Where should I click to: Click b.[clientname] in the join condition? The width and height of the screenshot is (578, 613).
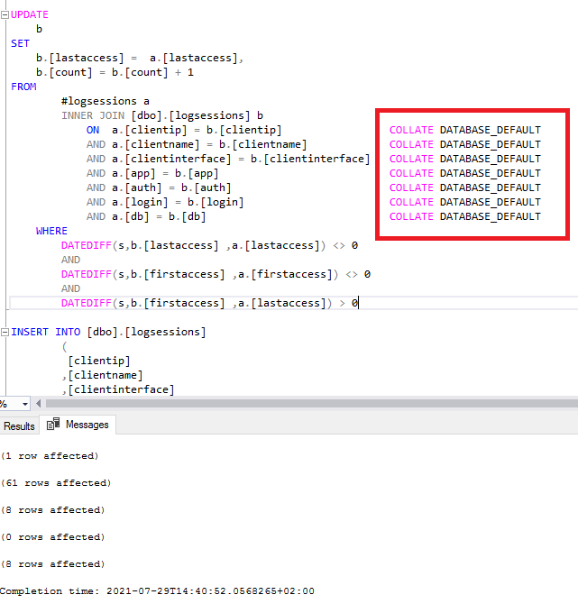click(x=262, y=144)
